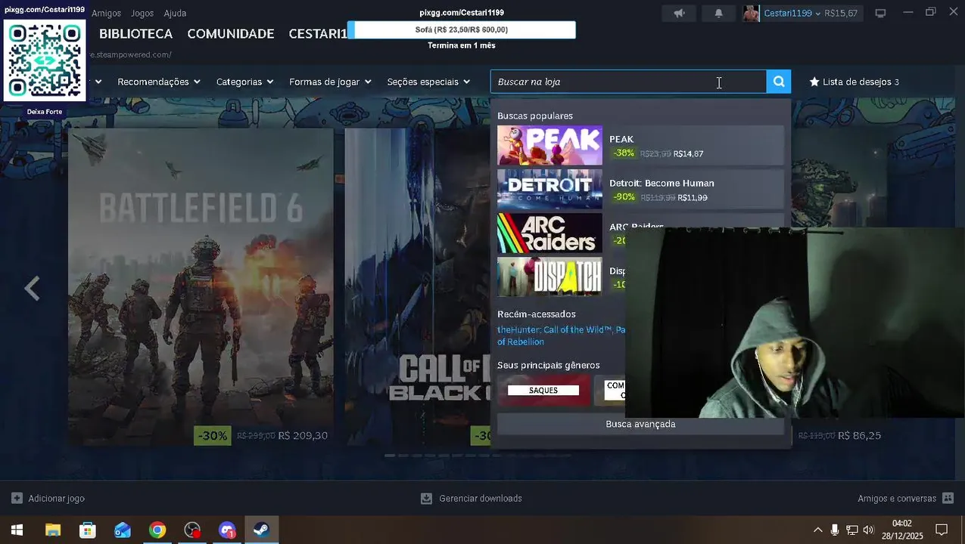This screenshot has height=544, width=965.
Task: Open the Amigos menu
Action: tap(107, 13)
